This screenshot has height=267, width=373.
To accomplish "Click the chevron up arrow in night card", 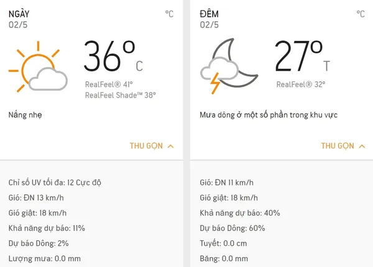I will pos(362,146).
